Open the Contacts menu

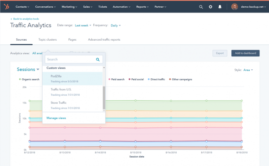click(x=22, y=7)
